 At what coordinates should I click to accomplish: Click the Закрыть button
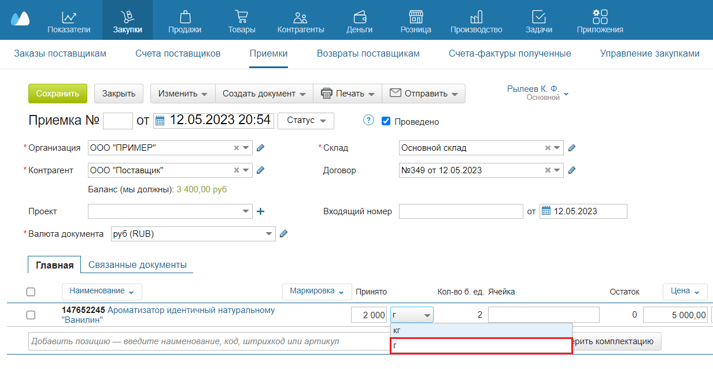tap(119, 94)
